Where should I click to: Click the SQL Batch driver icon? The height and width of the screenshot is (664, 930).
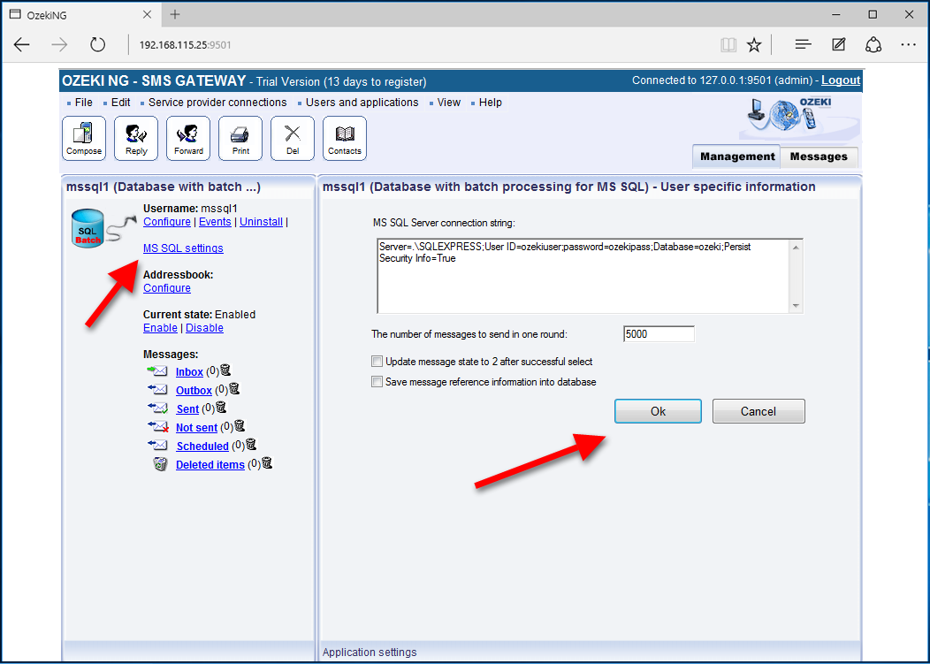pos(88,228)
